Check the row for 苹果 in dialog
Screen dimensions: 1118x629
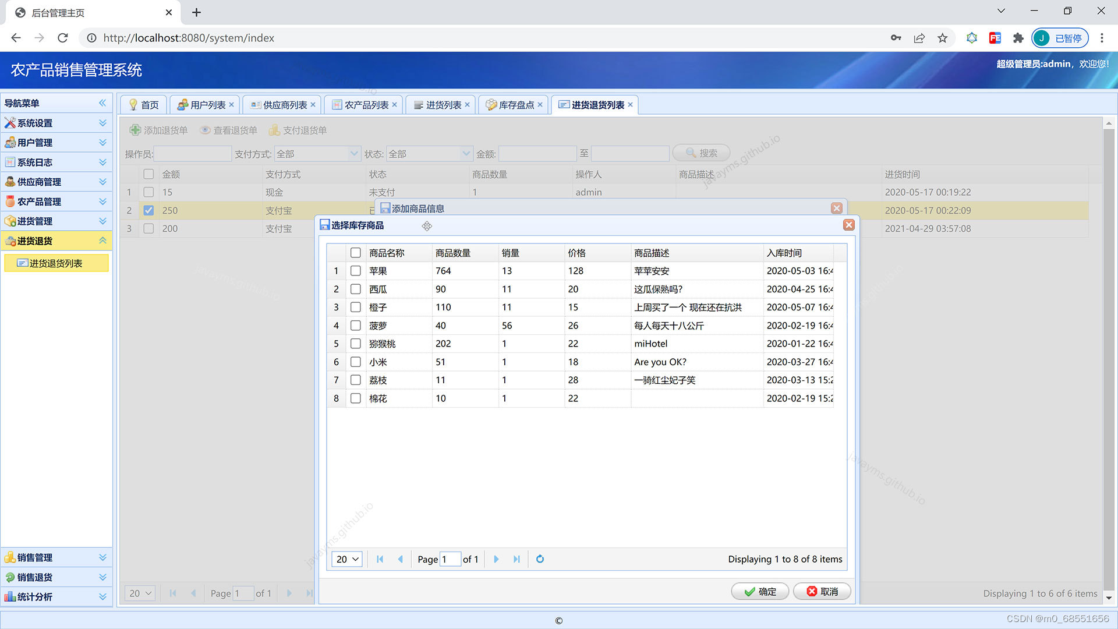[356, 271]
